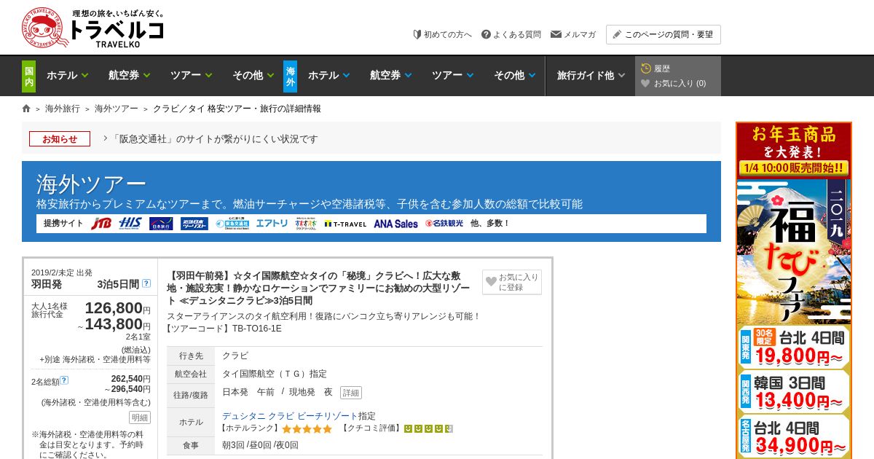The image size is (874, 459).
Task: Expand domestic ホテル menu
Action: pos(67,75)
